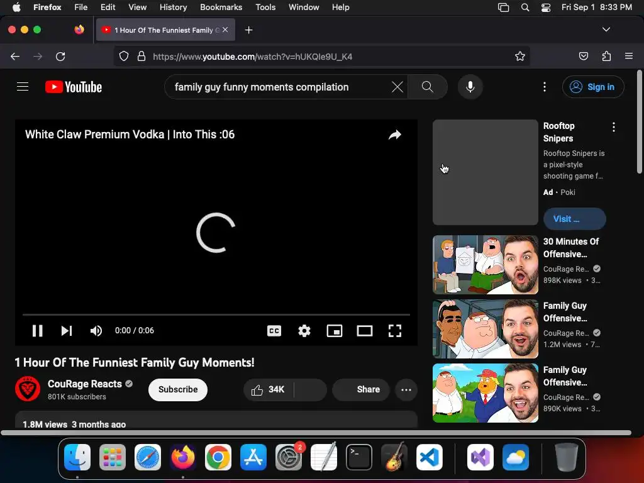Subscribe to CouRage Reacts
Image resolution: width=644 pixels, height=483 pixels.
[x=178, y=389]
